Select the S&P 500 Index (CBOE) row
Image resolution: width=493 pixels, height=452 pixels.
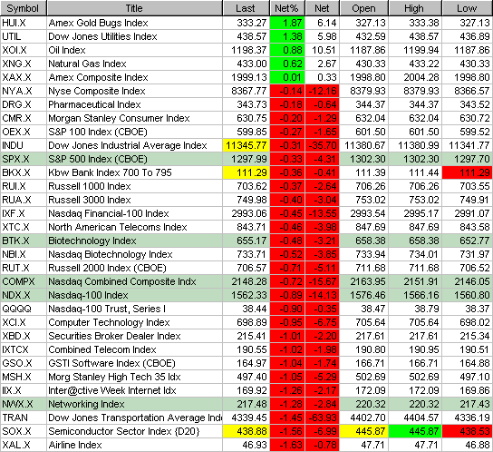[x=246, y=159]
